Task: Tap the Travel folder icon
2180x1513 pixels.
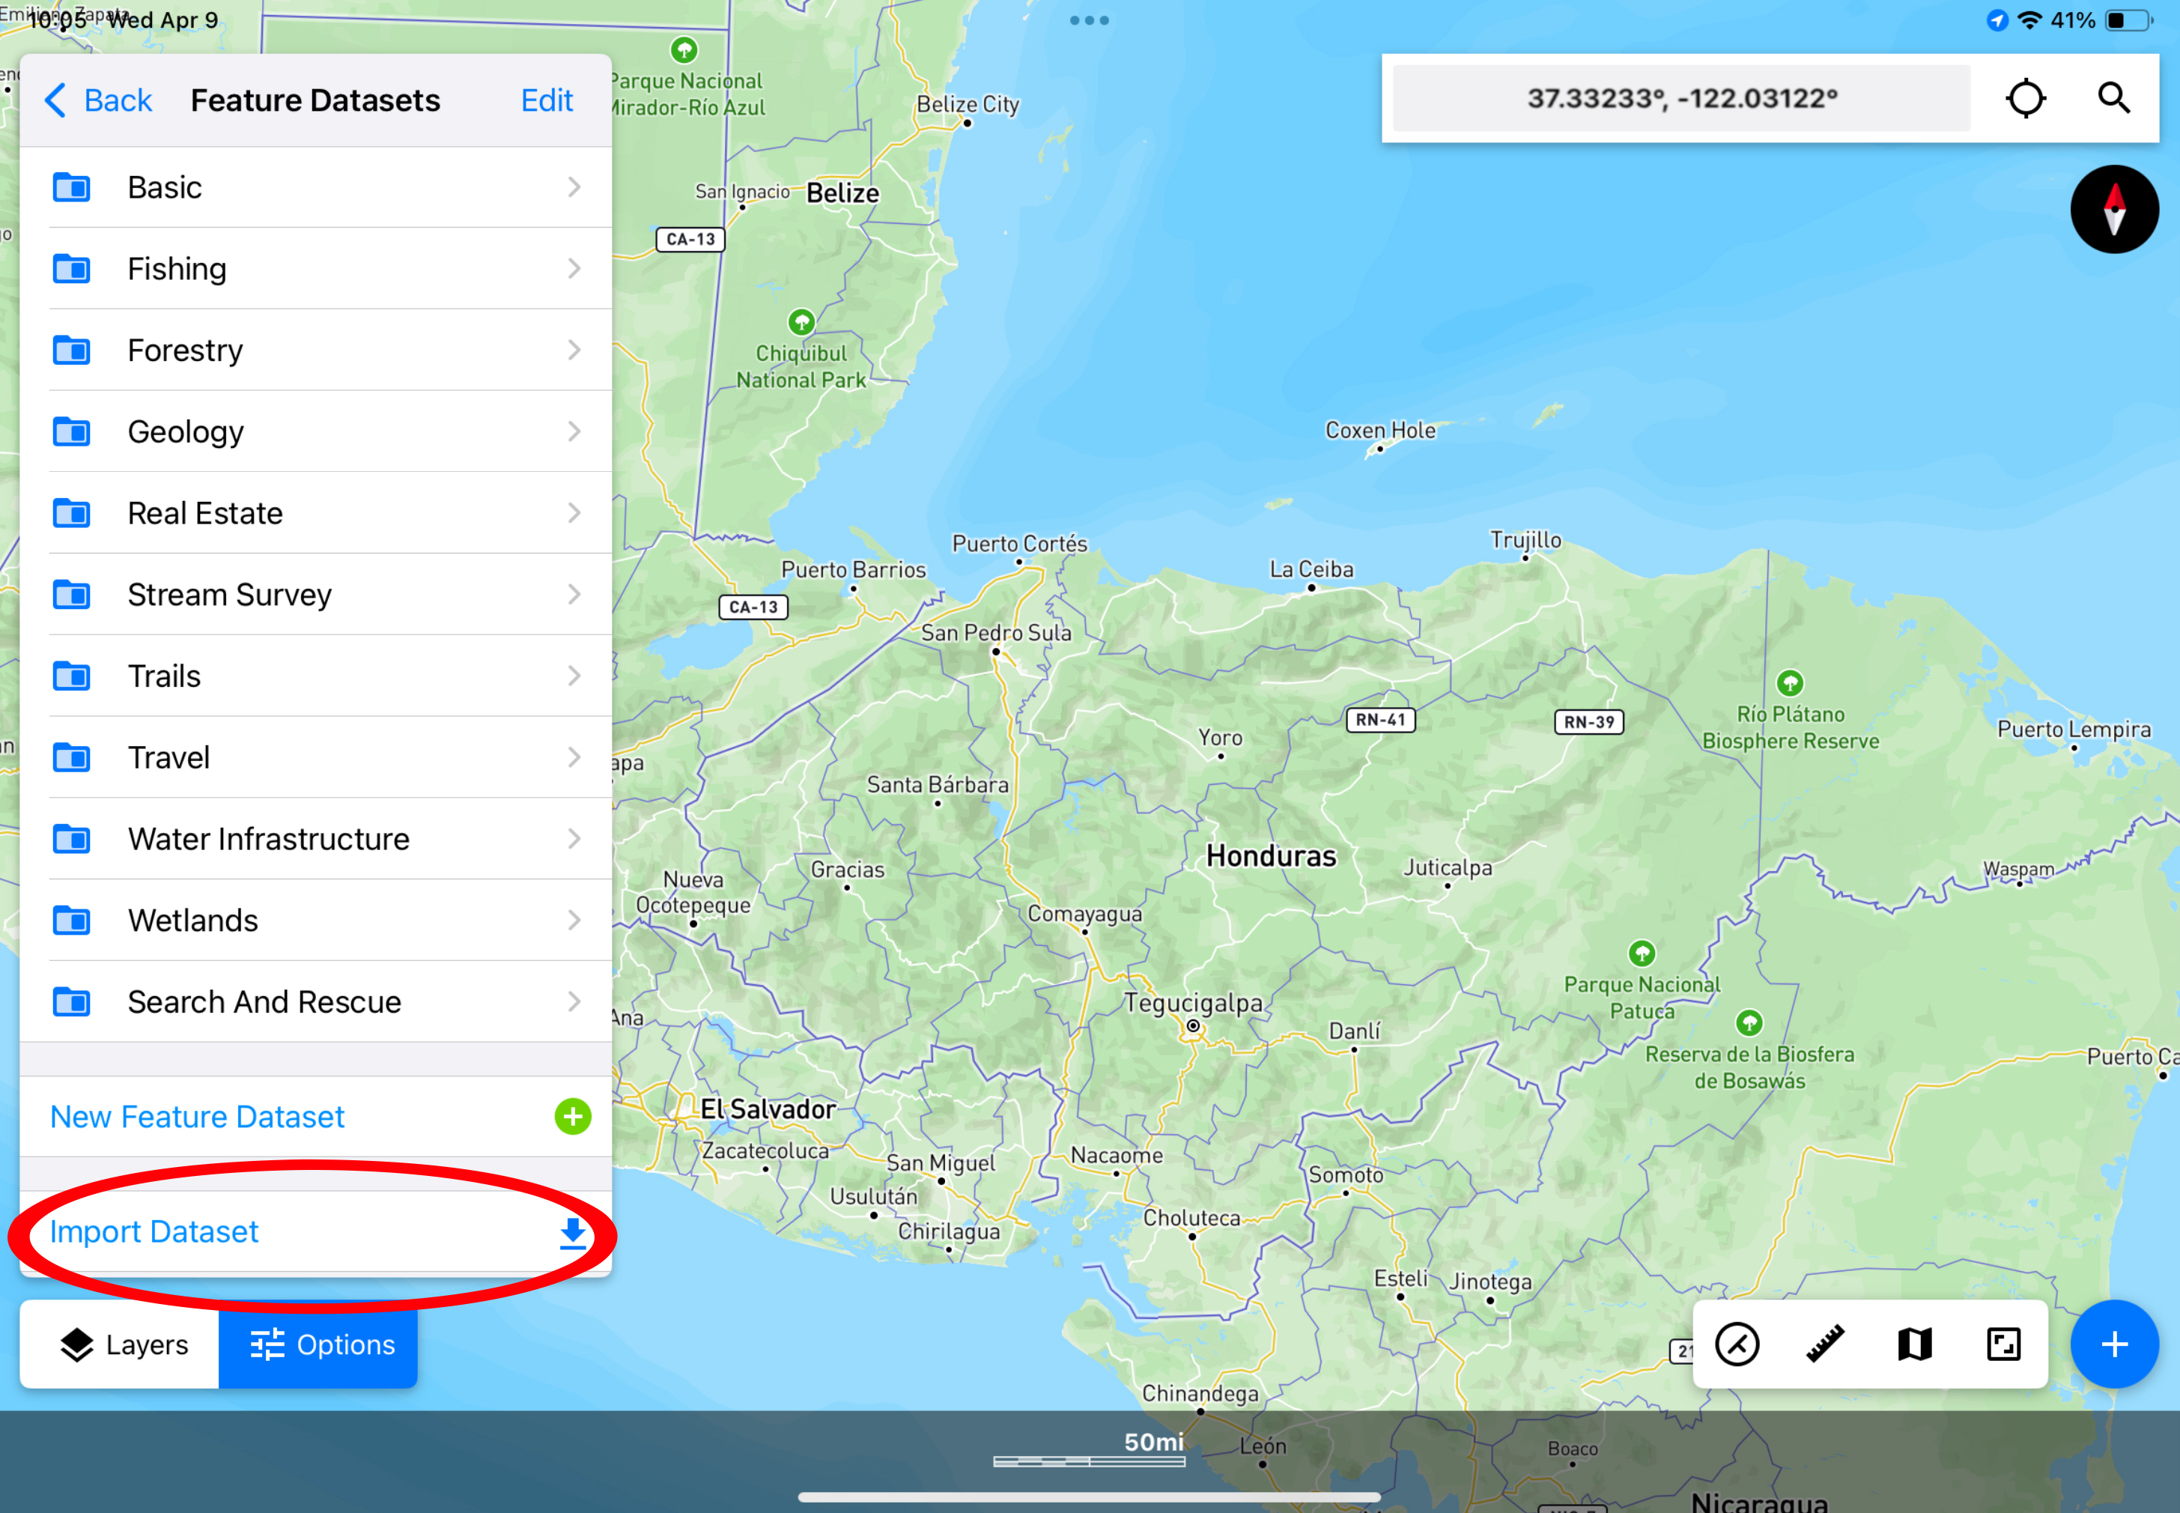Action: [71, 759]
